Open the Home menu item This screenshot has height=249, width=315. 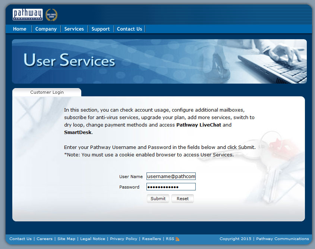tap(19, 29)
